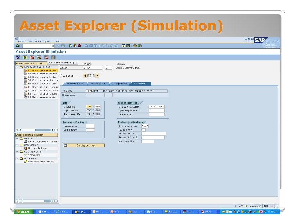Click the green Enter checkmark icon

pyautogui.click(x=18, y=46)
